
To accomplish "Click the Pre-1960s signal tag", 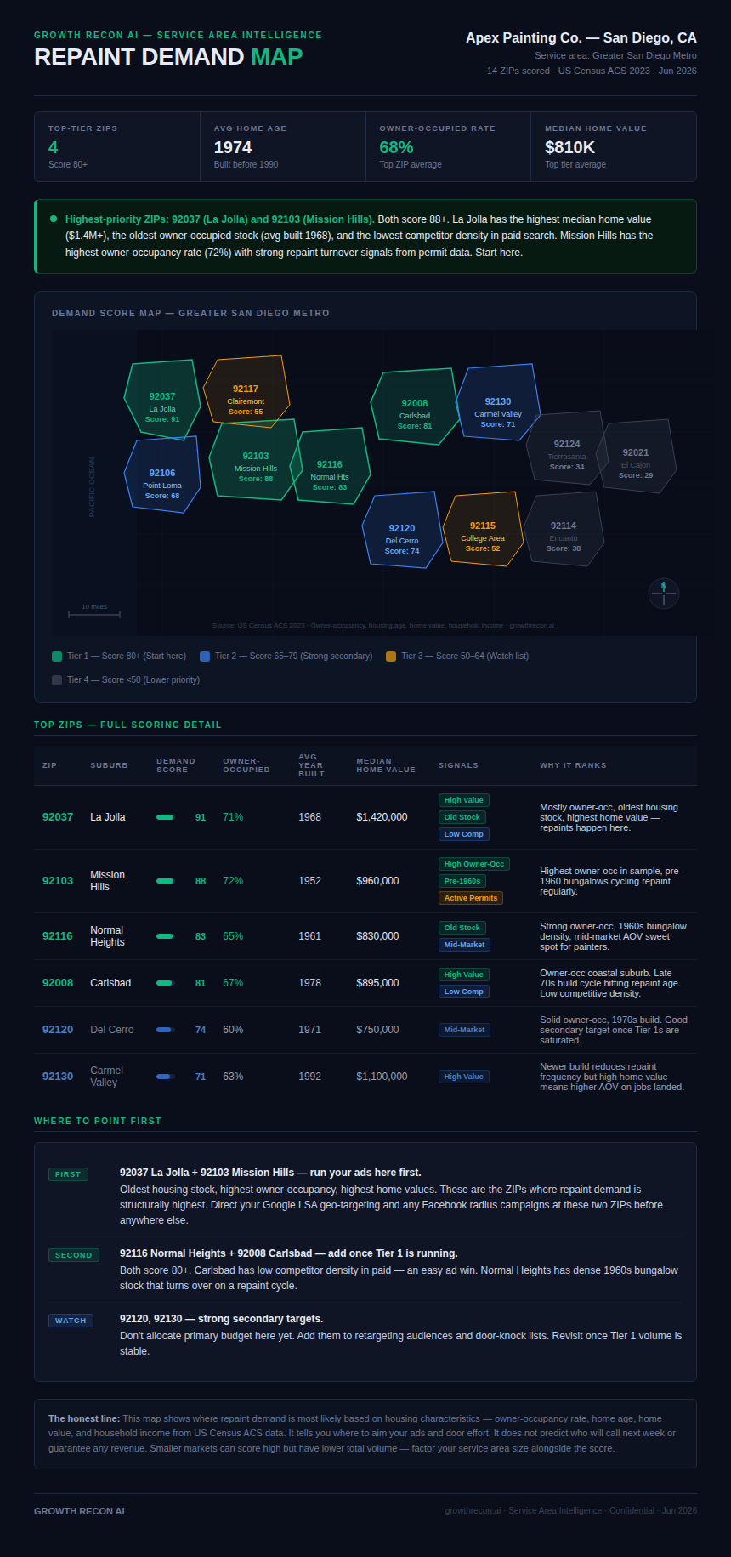I will [x=462, y=881].
